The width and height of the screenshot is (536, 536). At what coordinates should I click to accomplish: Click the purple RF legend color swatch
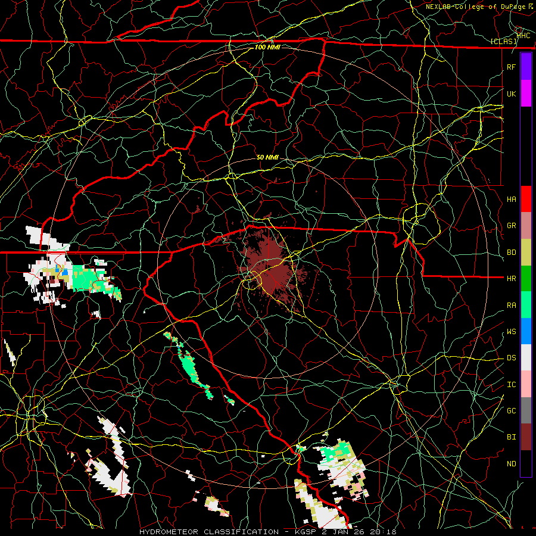coord(526,67)
